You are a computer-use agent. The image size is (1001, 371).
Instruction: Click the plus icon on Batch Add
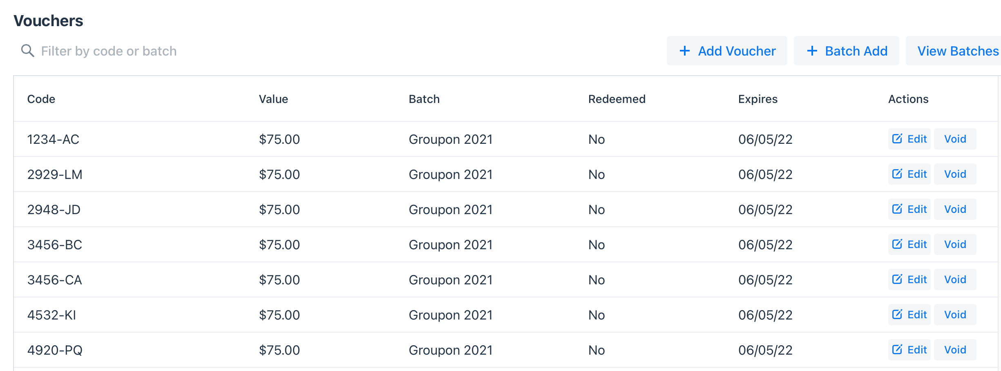pyautogui.click(x=812, y=51)
